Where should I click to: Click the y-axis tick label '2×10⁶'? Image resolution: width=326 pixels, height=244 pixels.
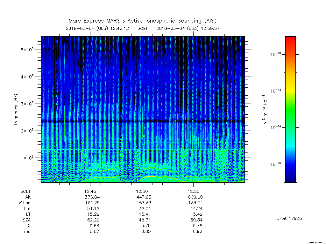(27, 131)
